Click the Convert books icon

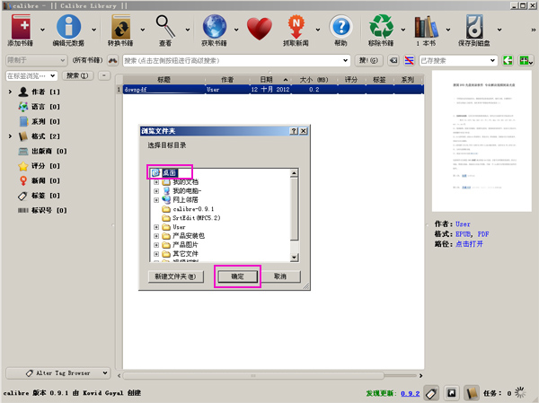pos(120,27)
